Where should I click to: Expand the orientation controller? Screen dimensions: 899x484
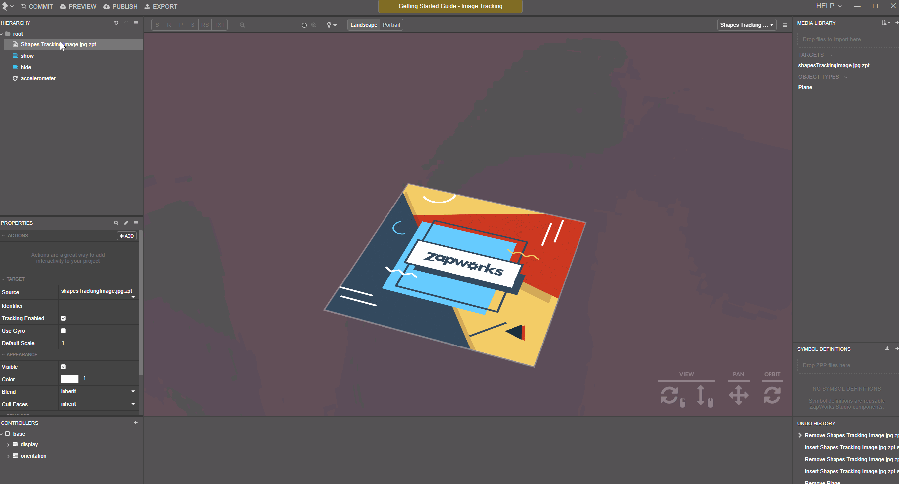coord(8,456)
